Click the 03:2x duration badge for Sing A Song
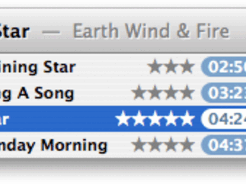 point(223,93)
